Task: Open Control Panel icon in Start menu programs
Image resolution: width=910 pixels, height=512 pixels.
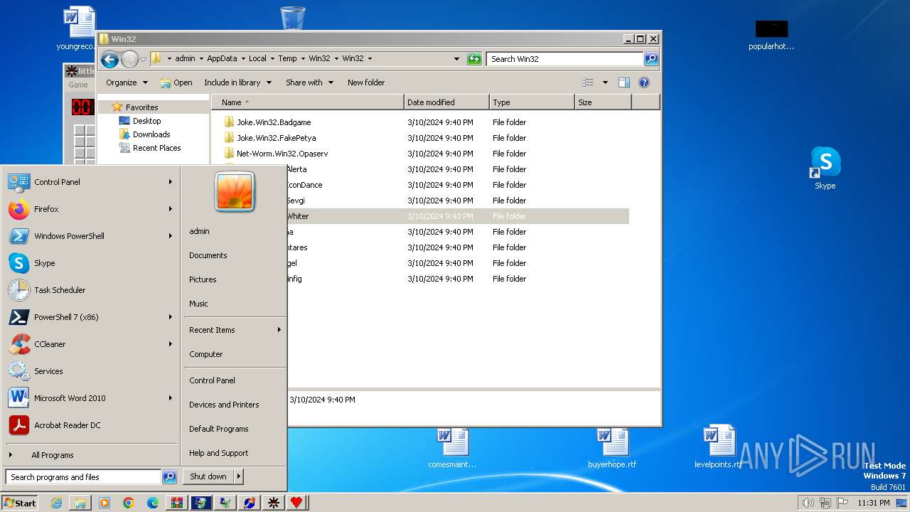Action: 18,182
